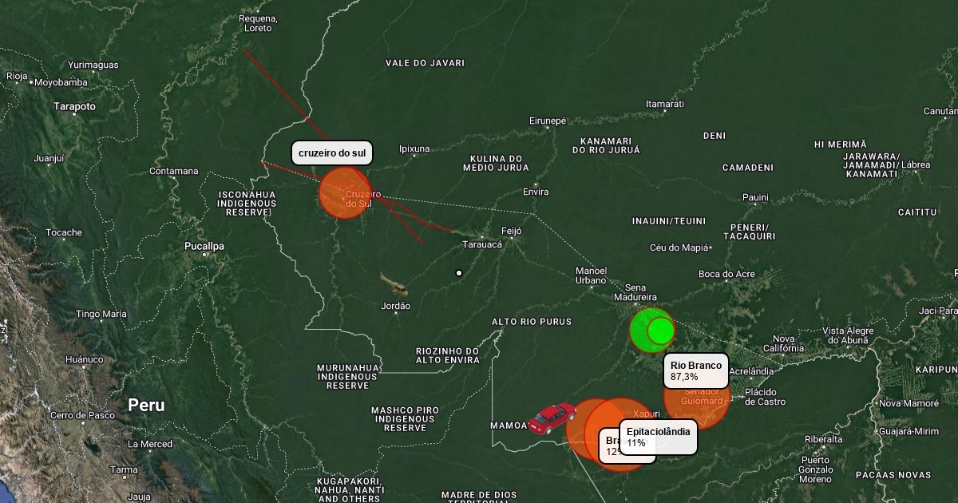Click the Feijó town label
The image size is (958, 503).
point(511,231)
